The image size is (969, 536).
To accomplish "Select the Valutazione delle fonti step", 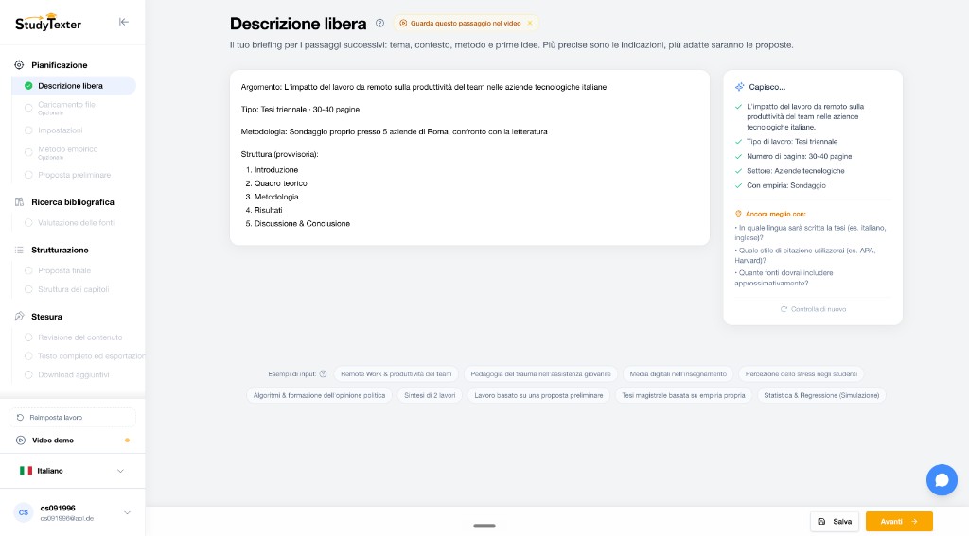I will 74,223.
